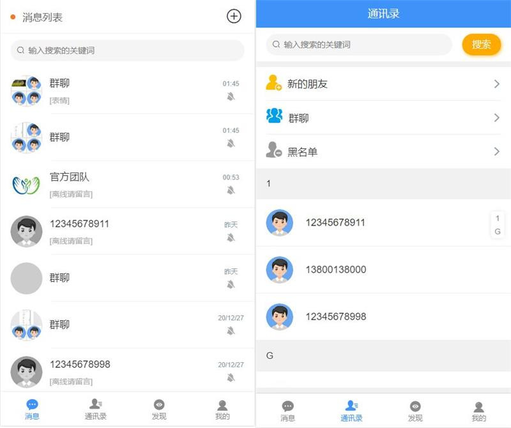Screen dimensions: 511x428
Task: Click 通讯录 header title
Action: pyautogui.click(x=383, y=13)
